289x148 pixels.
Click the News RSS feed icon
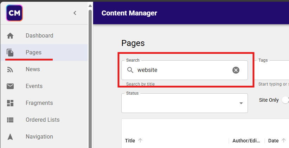10,69
